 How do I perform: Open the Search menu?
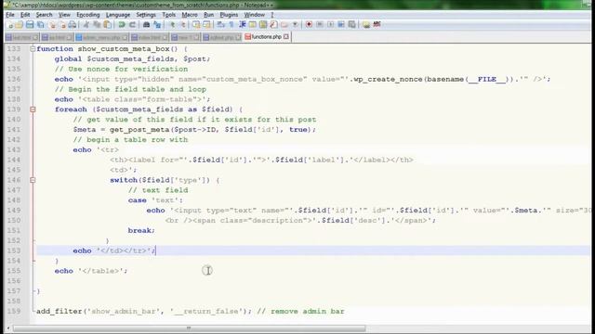[44, 15]
